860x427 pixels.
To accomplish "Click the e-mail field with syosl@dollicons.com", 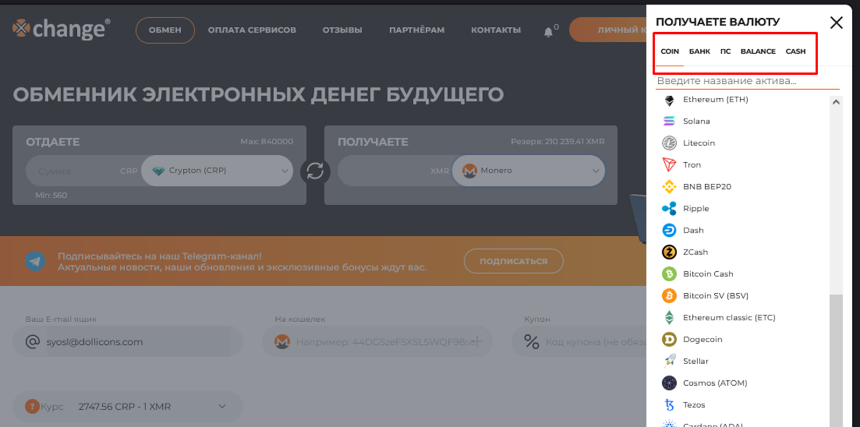I will point(128,342).
